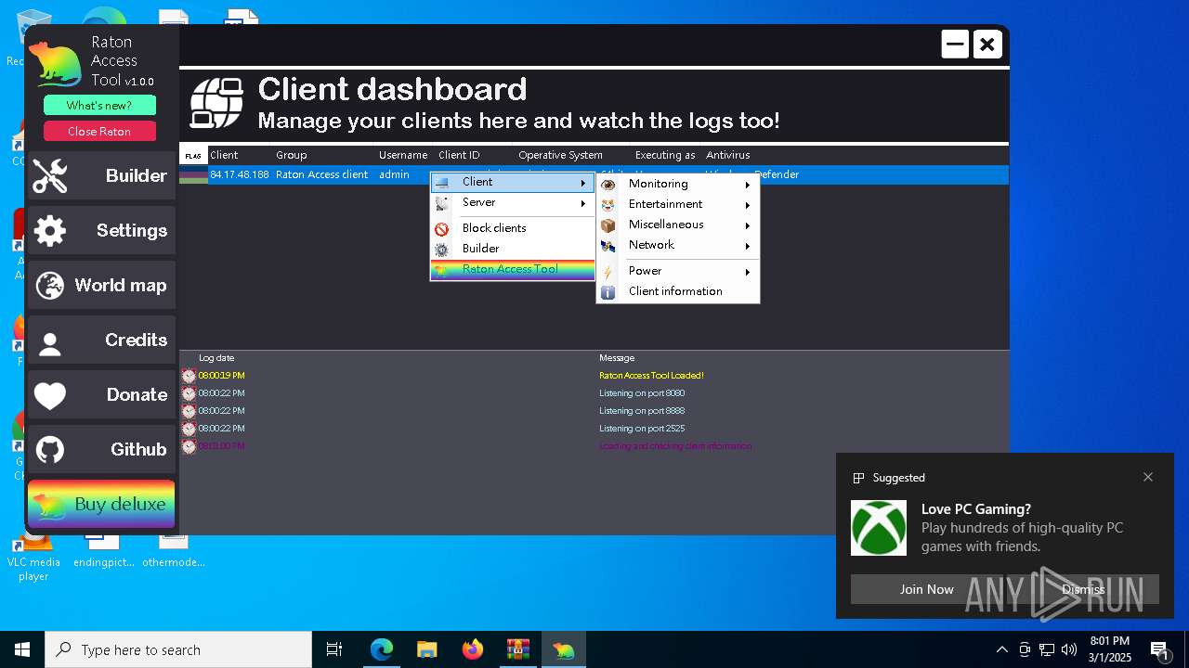Select client IP 84.17.48.188
The height and width of the screenshot is (668, 1189).
(x=240, y=174)
